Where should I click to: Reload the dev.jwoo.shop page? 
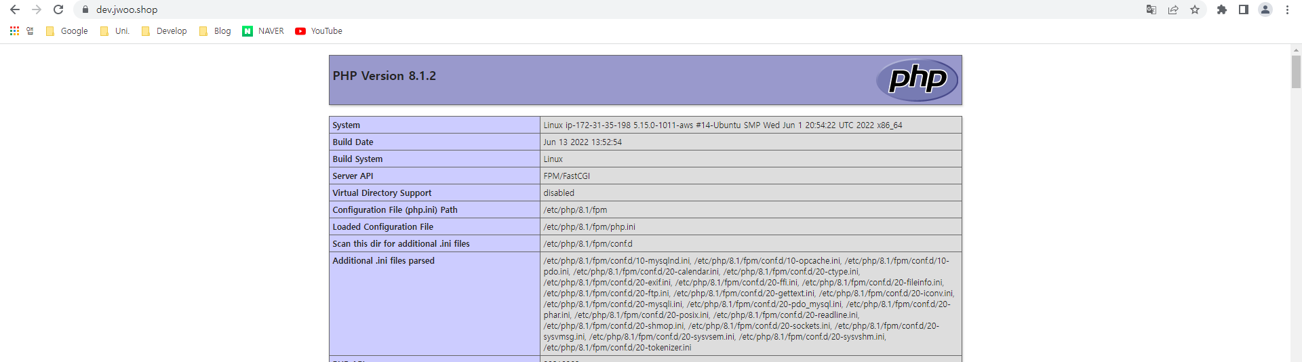[x=58, y=9]
